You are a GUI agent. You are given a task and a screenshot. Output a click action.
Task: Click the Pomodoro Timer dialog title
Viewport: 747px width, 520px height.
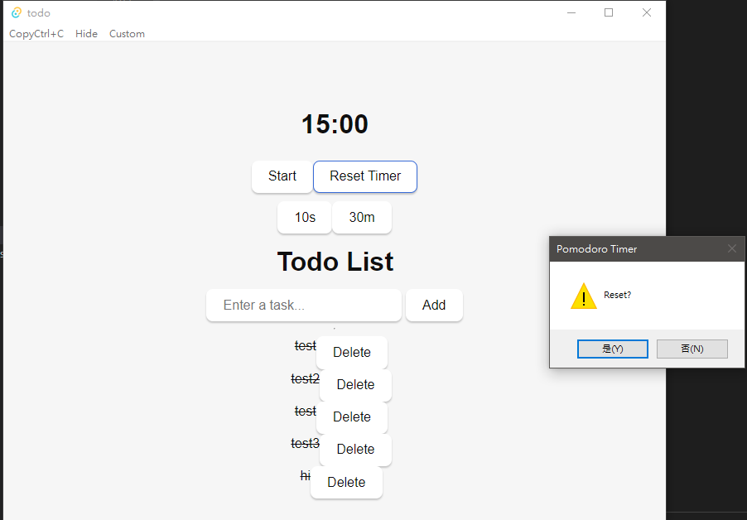click(x=596, y=249)
